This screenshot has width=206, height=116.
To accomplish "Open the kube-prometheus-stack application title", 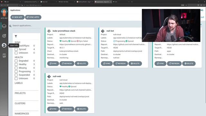I will tap(64, 31).
